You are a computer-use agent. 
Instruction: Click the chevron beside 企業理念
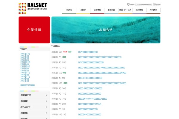(x=46, y=113)
